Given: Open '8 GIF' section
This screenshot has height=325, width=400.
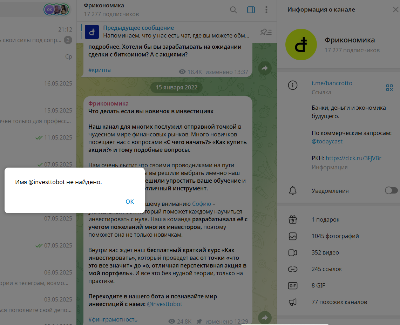Looking at the screenshot, I should (339, 286).
